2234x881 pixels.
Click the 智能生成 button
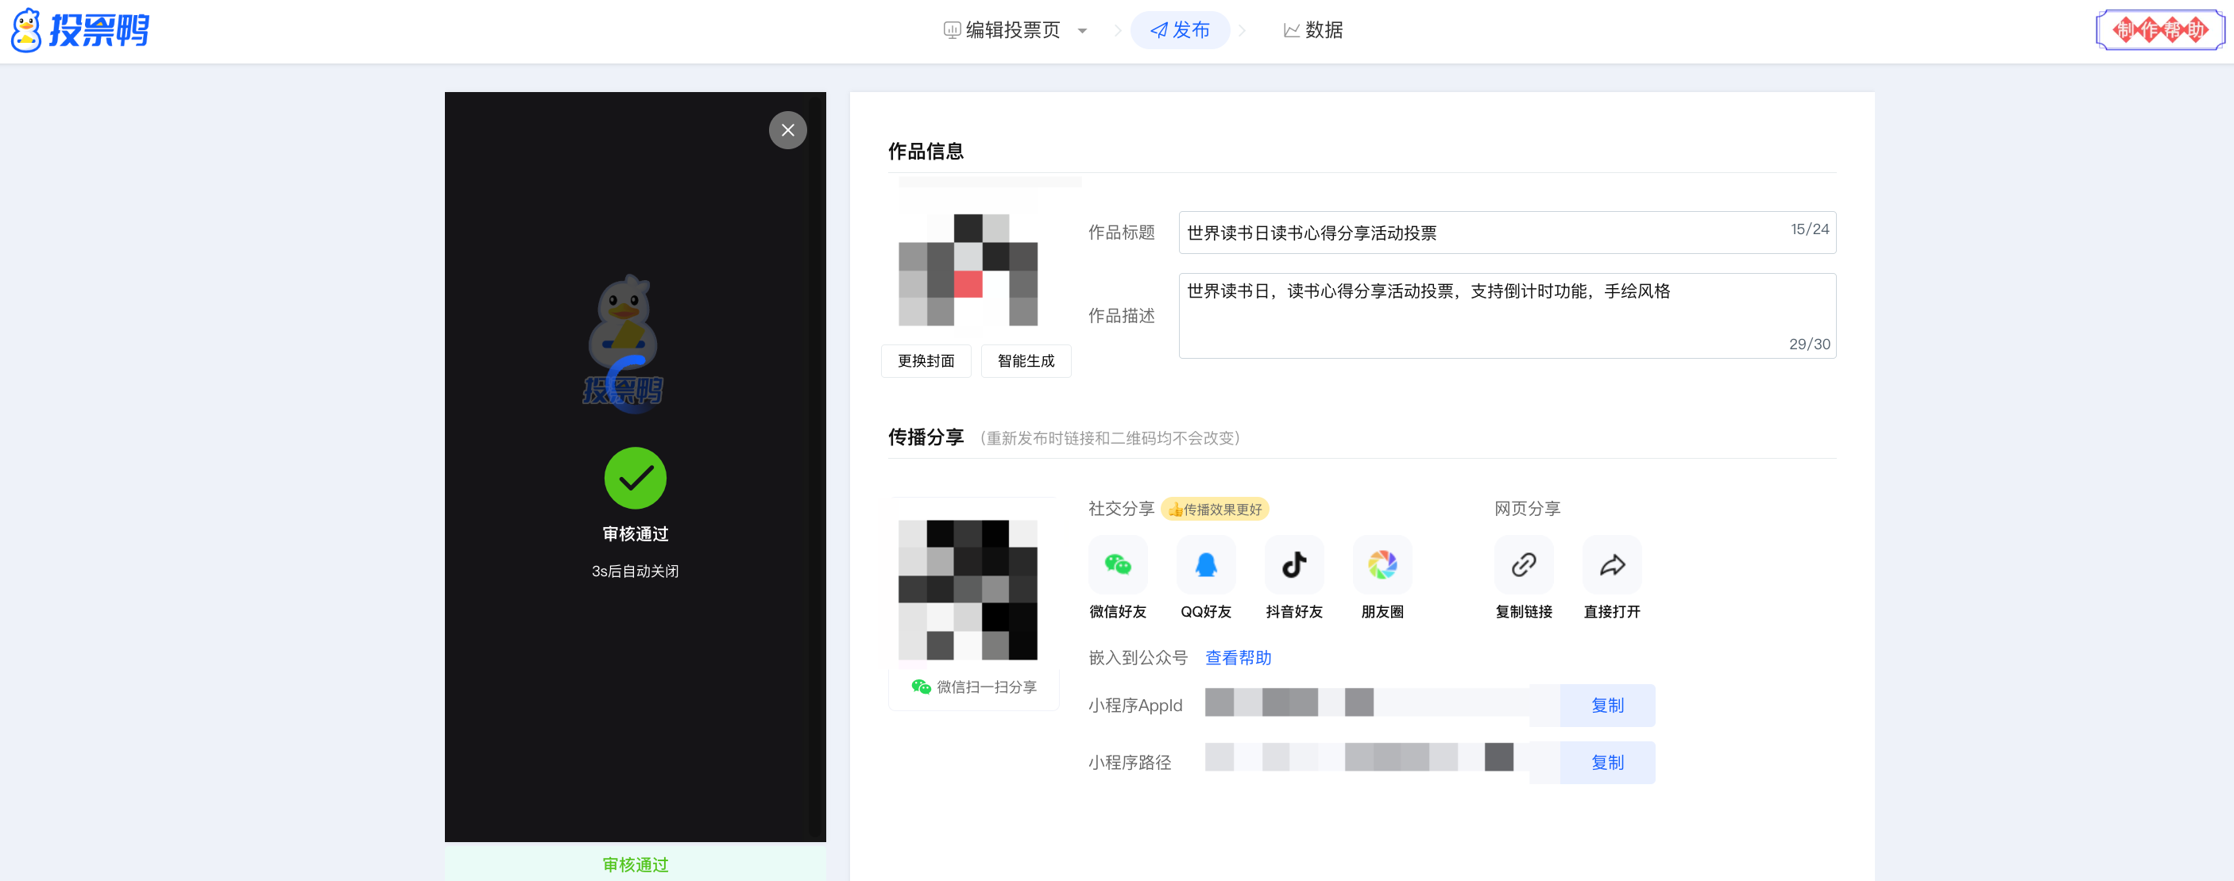(1026, 360)
